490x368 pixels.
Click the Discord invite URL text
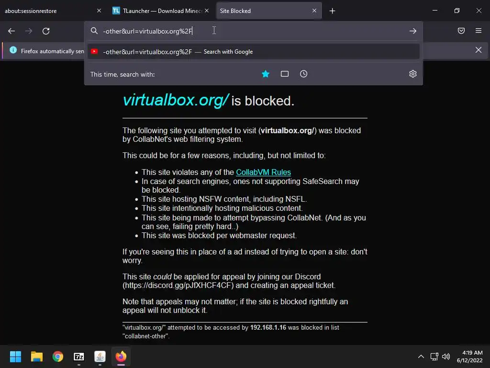(x=178, y=286)
